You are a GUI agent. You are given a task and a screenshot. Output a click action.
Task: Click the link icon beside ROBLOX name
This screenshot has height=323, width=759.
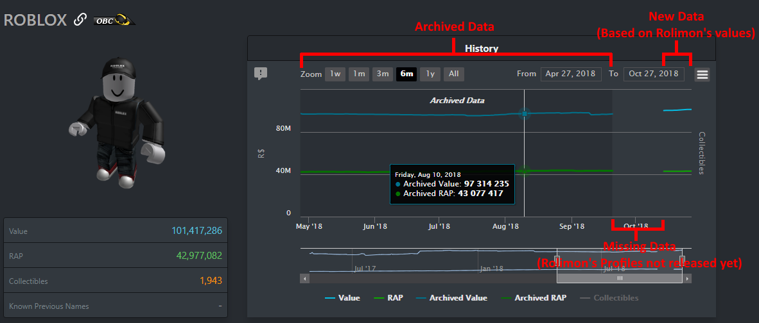point(80,20)
